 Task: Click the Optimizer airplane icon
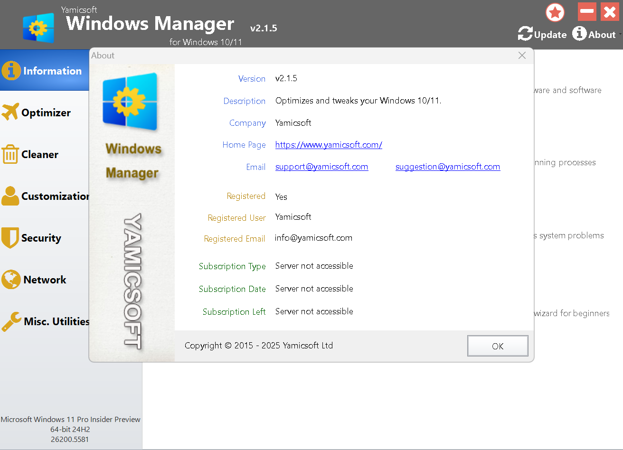click(x=10, y=112)
